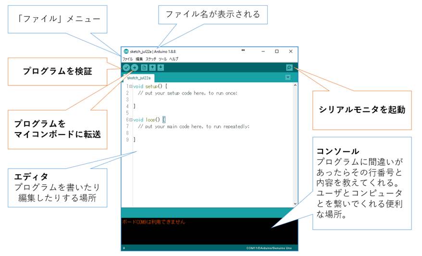422x256 pixels.
Task: Click the editor scrollbar down arrow
Action: coord(295,204)
